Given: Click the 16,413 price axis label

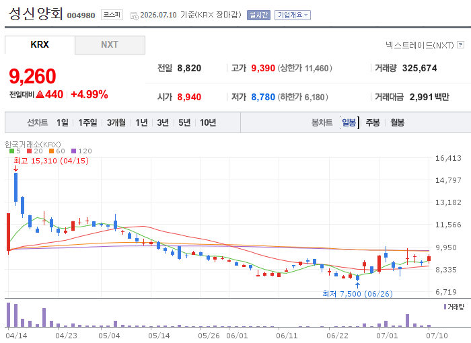Looking at the screenshot, I should coord(448,158).
